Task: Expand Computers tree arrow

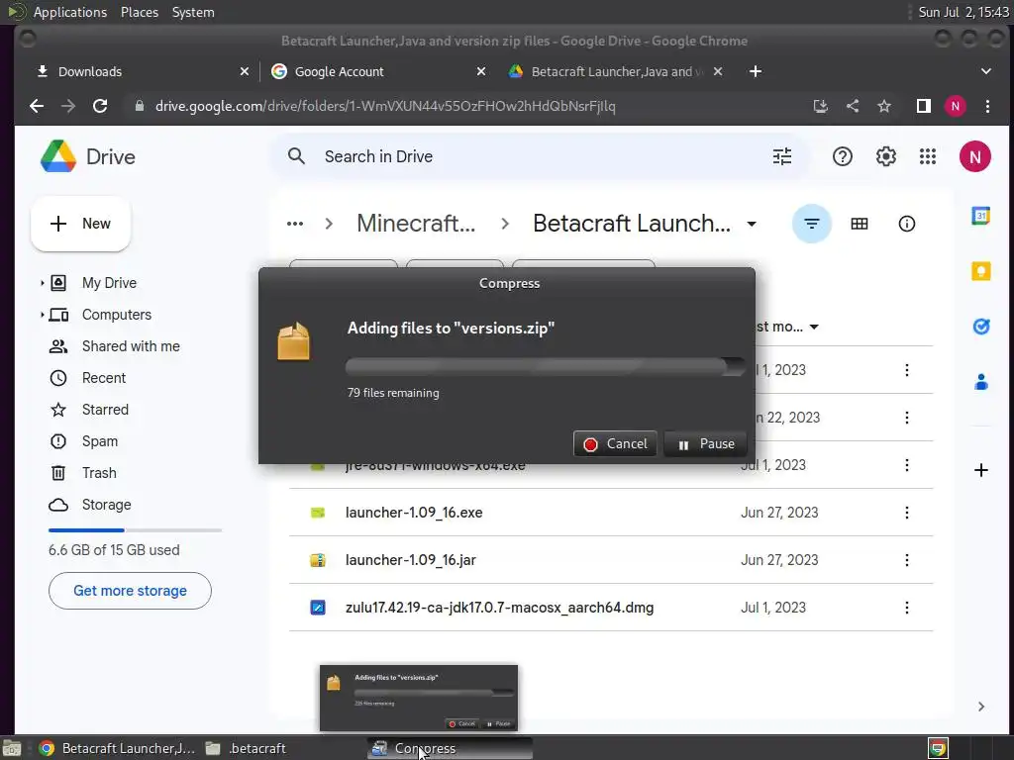Action: point(42,315)
